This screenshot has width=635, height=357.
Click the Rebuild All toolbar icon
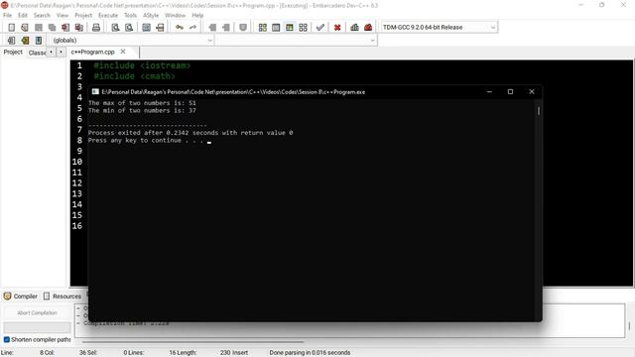click(x=303, y=28)
